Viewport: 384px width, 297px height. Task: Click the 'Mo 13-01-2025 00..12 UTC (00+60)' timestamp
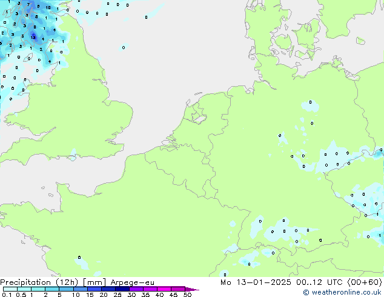pos(301,282)
